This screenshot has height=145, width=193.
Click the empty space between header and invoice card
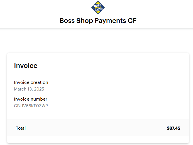click(x=98, y=41)
